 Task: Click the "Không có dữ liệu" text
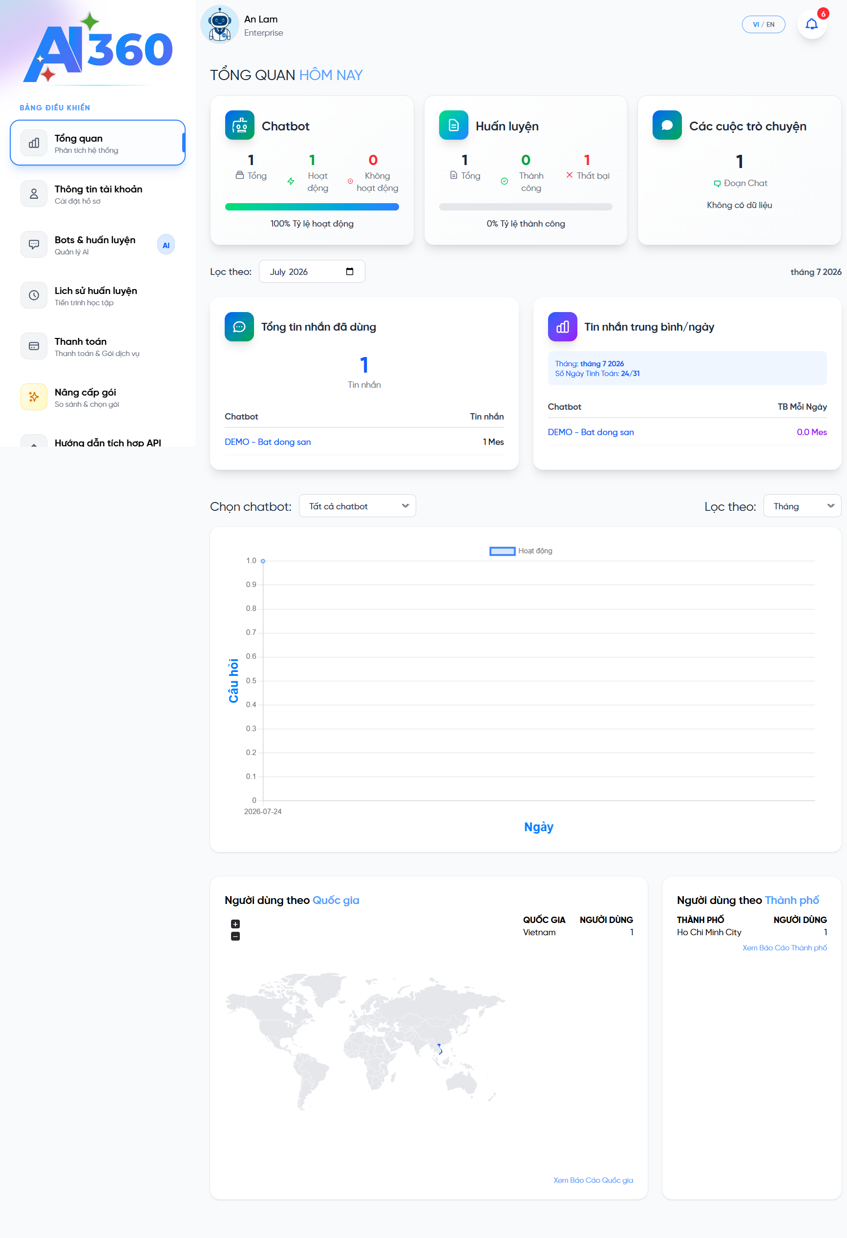pos(740,206)
